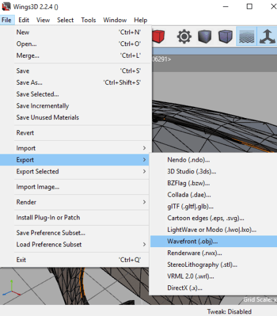Image resolution: width=277 pixels, height=316 pixels.
Task: Open the Edit menu
Action: 23,20
